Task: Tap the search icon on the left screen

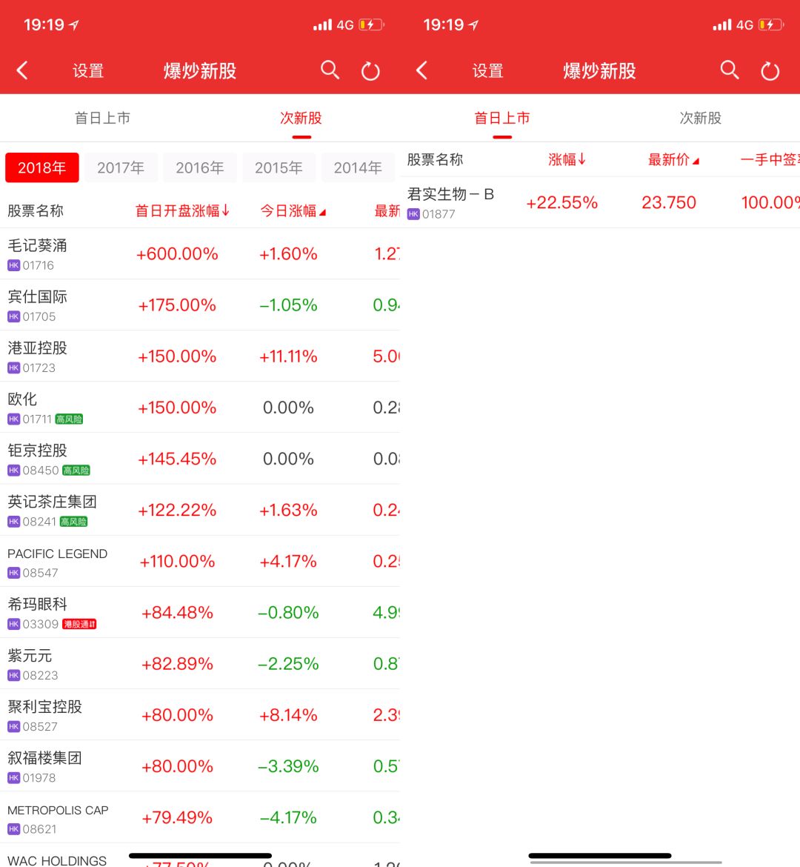Action: [x=330, y=70]
